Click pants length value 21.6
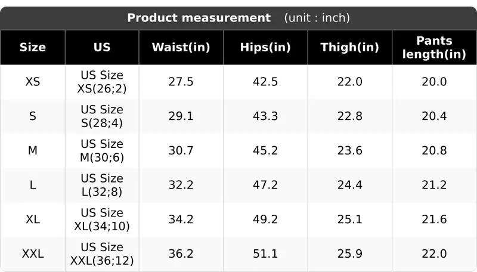 [434, 220]
